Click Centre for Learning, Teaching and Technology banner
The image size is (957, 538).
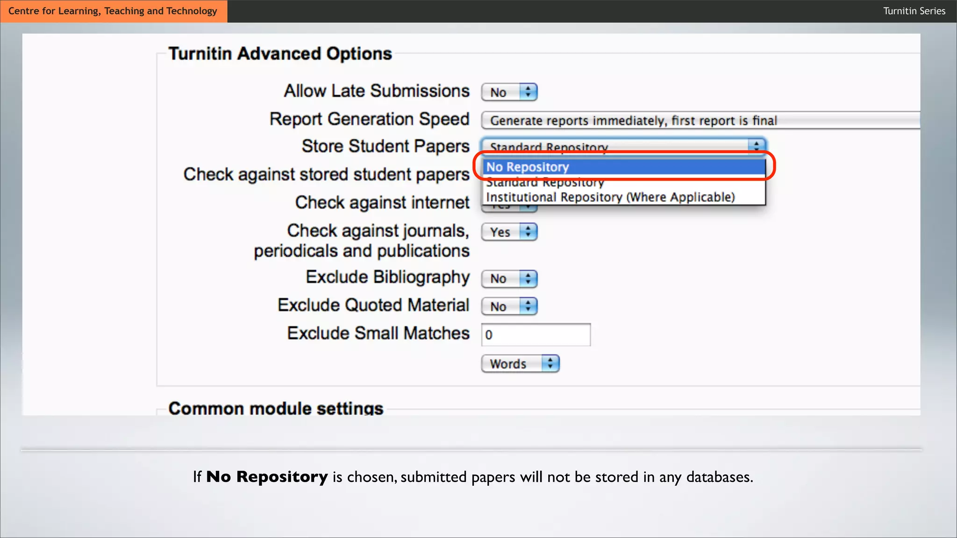click(x=113, y=11)
